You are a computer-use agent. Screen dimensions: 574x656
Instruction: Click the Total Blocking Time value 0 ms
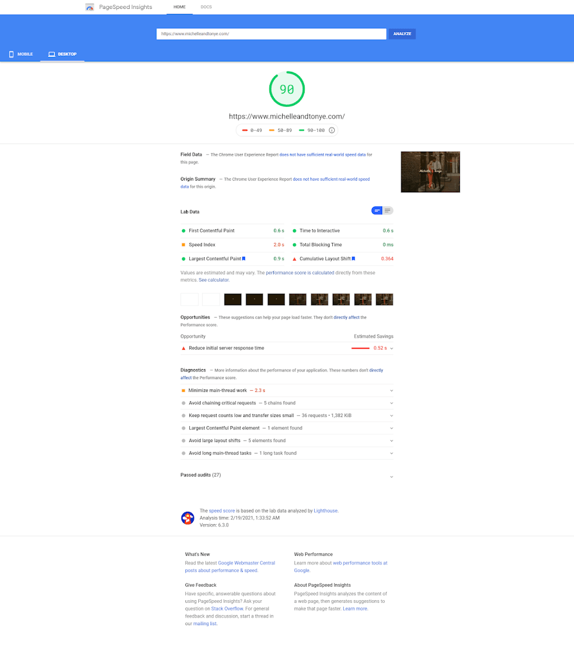[x=388, y=245]
